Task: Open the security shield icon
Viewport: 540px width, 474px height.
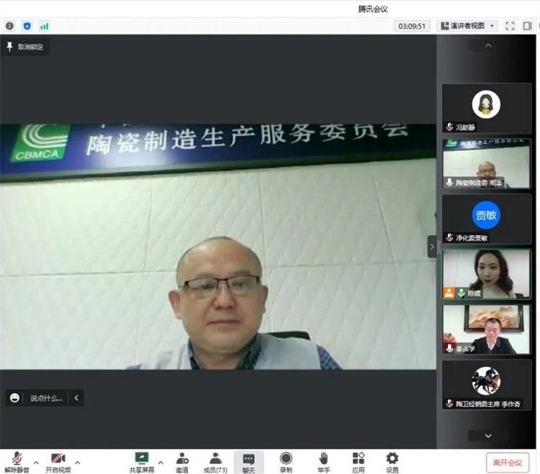Action: 27,26
